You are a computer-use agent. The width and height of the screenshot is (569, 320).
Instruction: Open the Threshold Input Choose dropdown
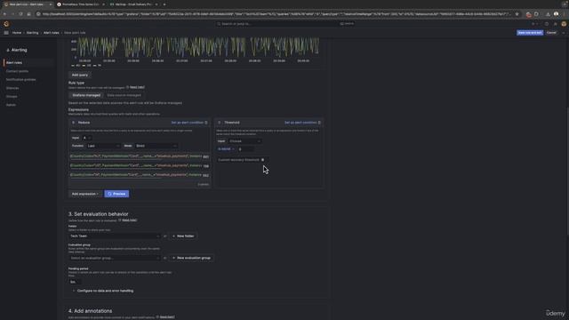pyautogui.click(x=245, y=141)
